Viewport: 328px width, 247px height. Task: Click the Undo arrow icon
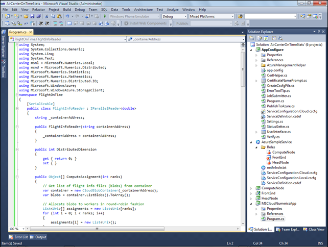tap(67, 16)
